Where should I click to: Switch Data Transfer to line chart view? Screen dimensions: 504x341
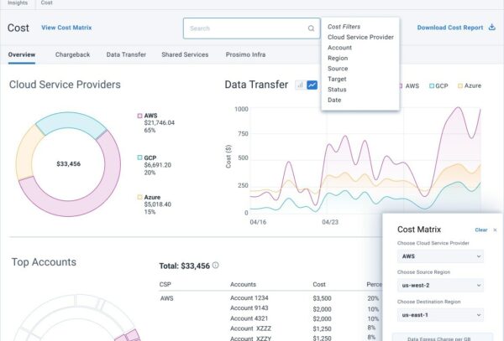point(312,85)
